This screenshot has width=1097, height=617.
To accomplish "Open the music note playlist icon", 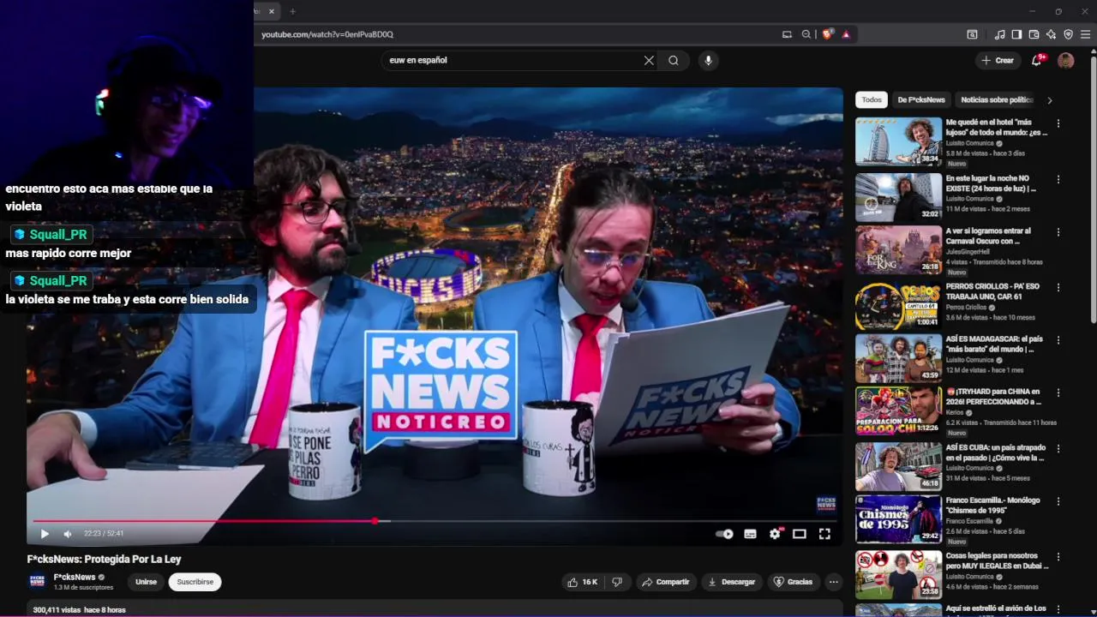I will 999,34.
